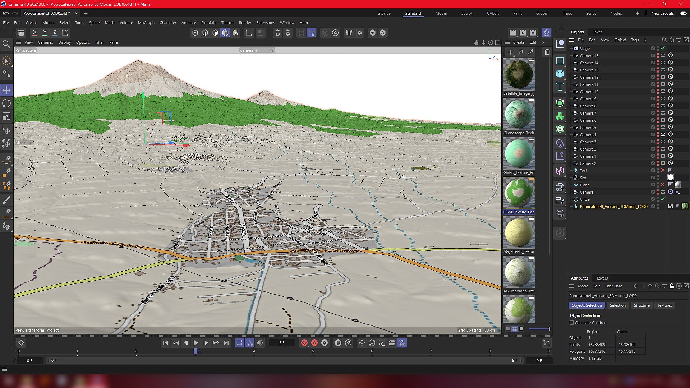Open the status bar hamburger menu
Viewport: 690px width, 388px height.
pyautogui.click(x=4, y=369)
